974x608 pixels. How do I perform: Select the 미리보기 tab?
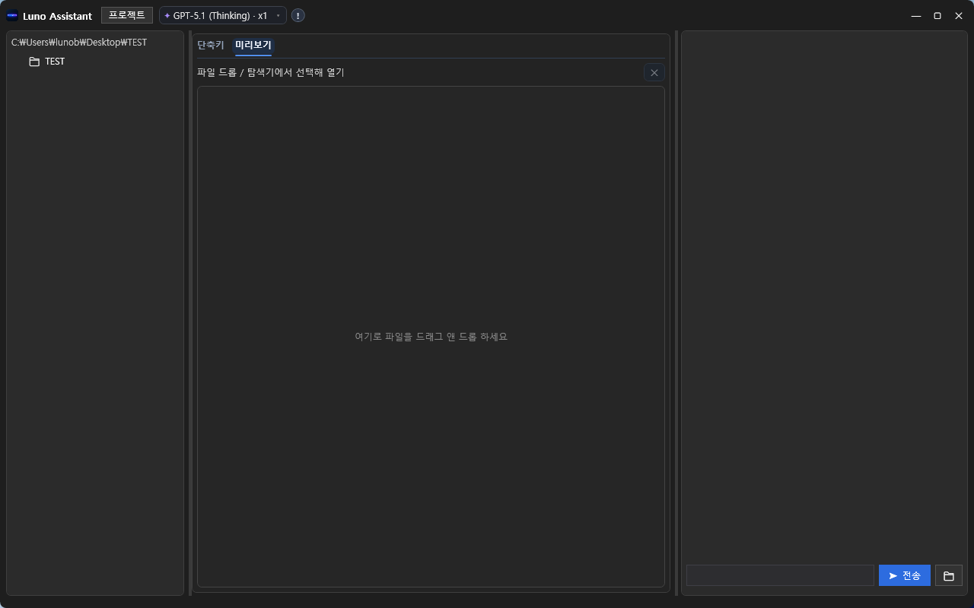tap(253, 45)
